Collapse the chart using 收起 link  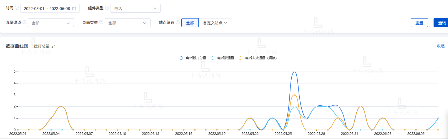pos(441,46)
